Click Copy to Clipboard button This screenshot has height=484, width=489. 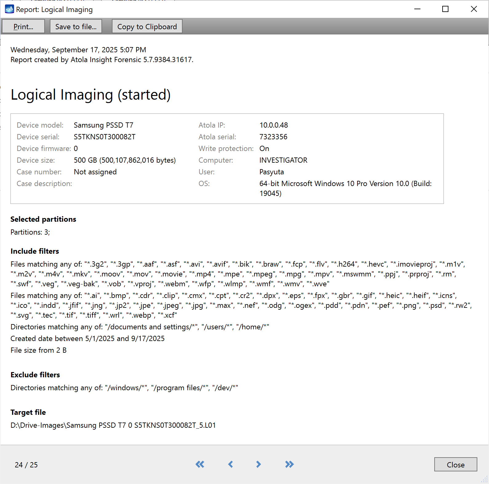pyautogui.click(x=147, y=26)
